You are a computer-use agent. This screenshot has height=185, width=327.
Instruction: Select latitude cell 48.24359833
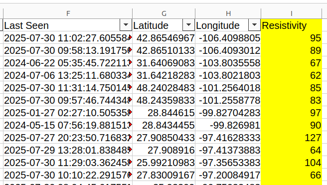coord(163,100)
